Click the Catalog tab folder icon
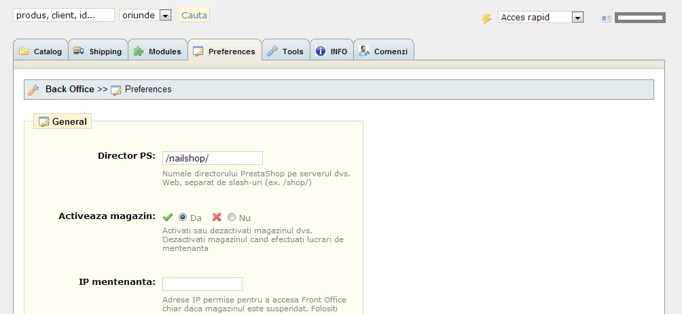This screenshot has height=314, width=682. point(24,51)
